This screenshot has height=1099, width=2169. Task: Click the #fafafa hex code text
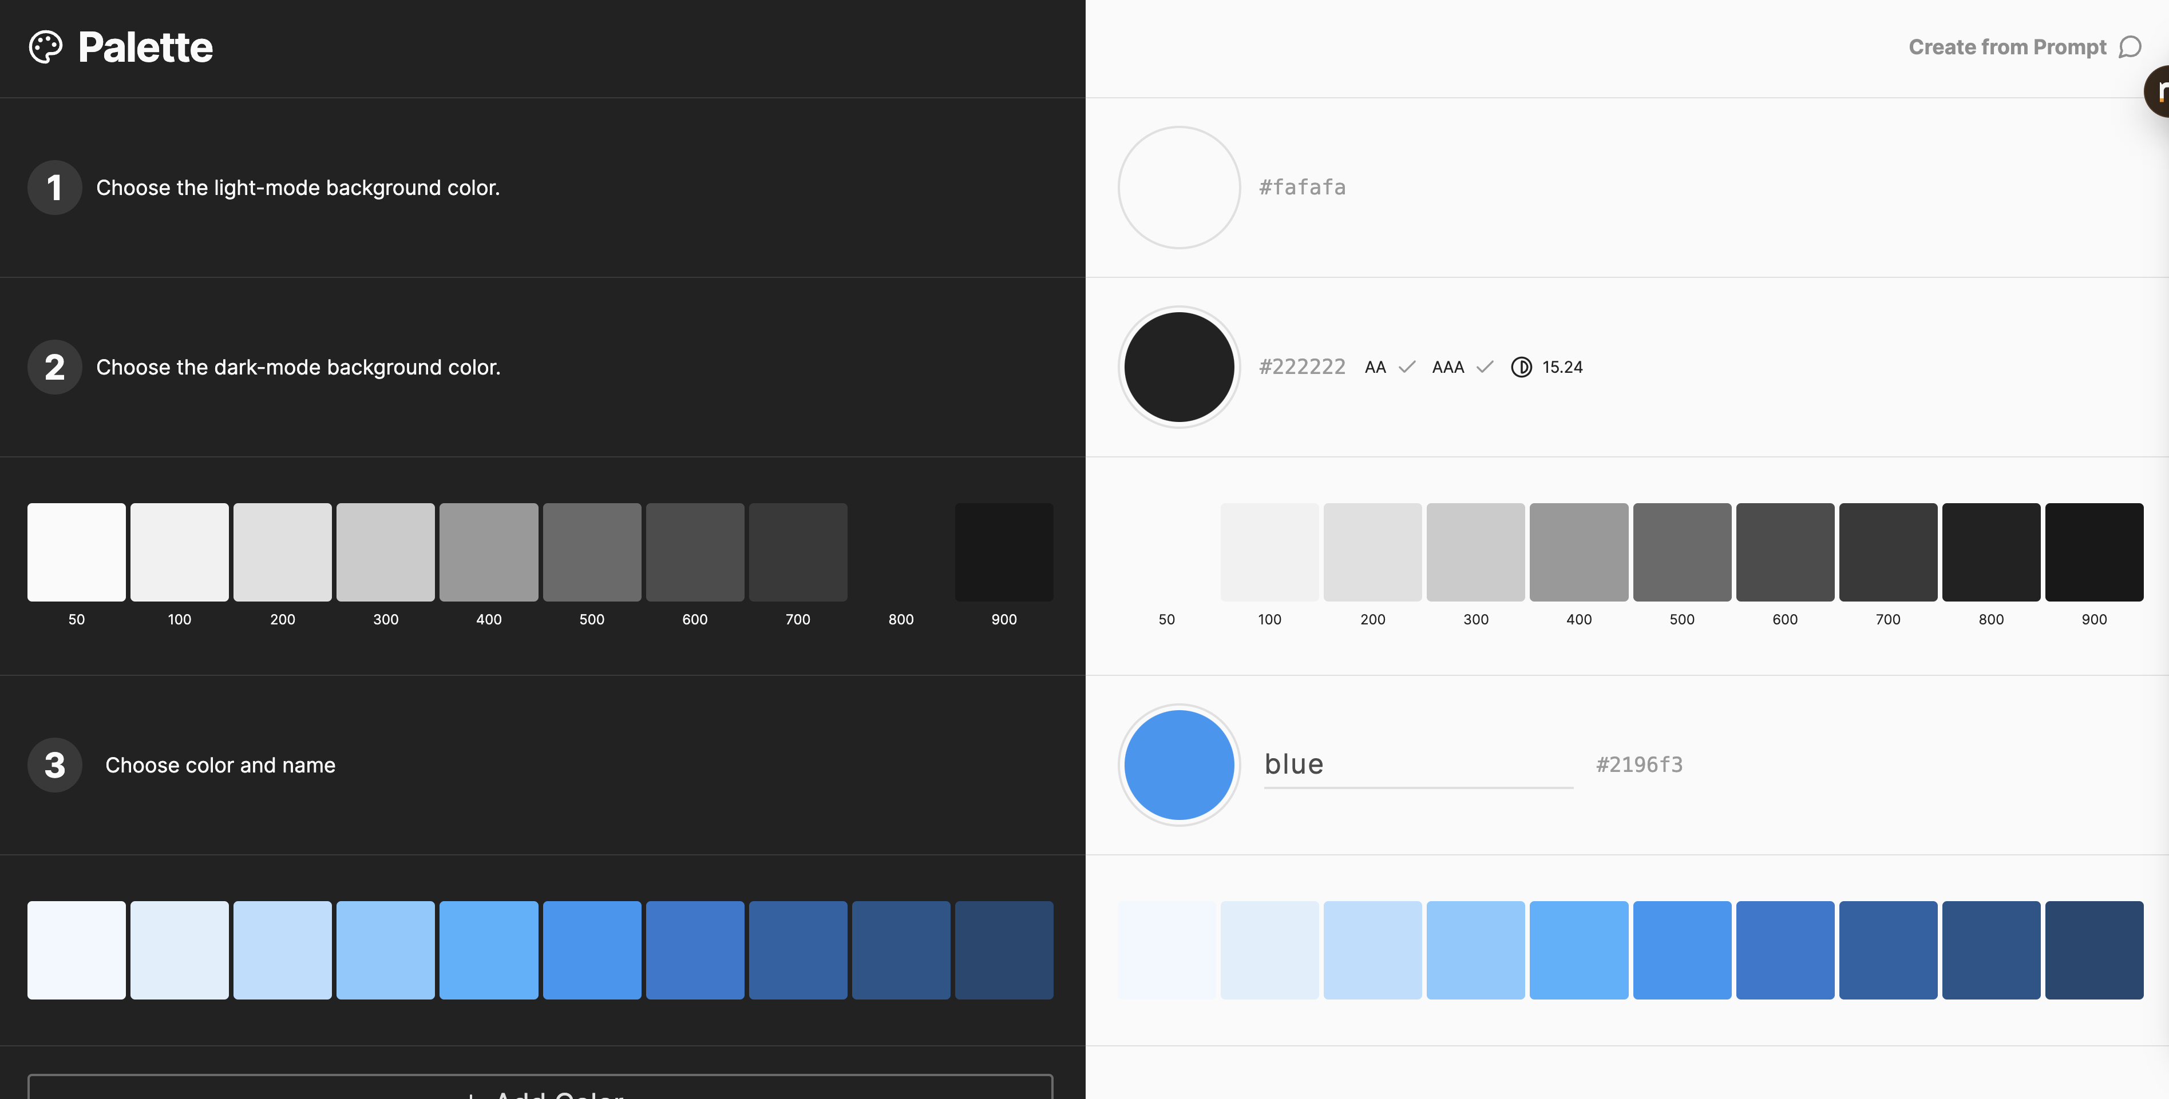(x=1302, y=188)
